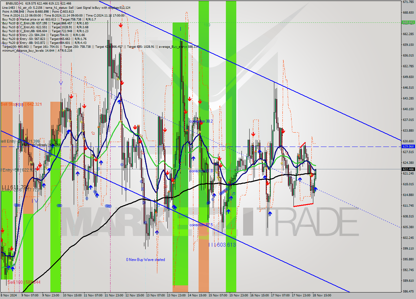Click the green 665.663 target price tag

point(409,22)
